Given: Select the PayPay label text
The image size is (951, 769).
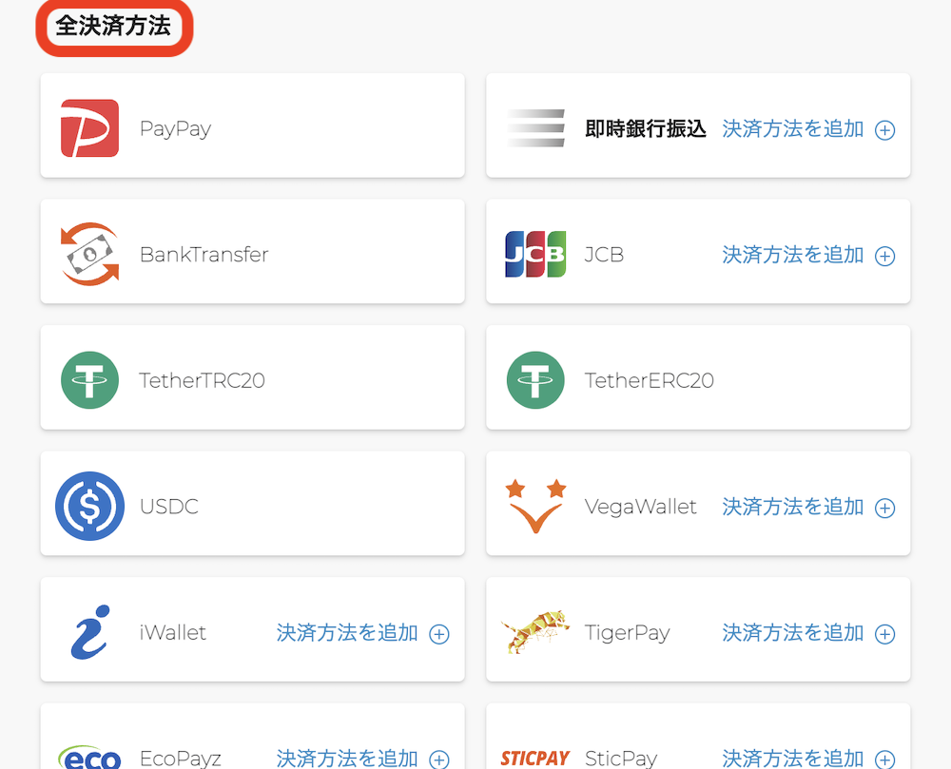Looking at the screenshot, I should (175, 128).
